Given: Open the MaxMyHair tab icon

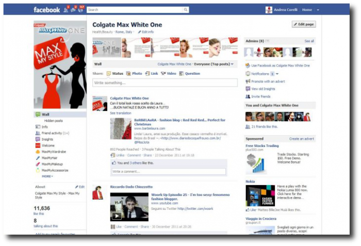Looking at the screenshot, I should 38,158.
